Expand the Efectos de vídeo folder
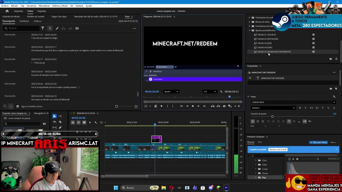342x192 pixels. pos(250,22)
